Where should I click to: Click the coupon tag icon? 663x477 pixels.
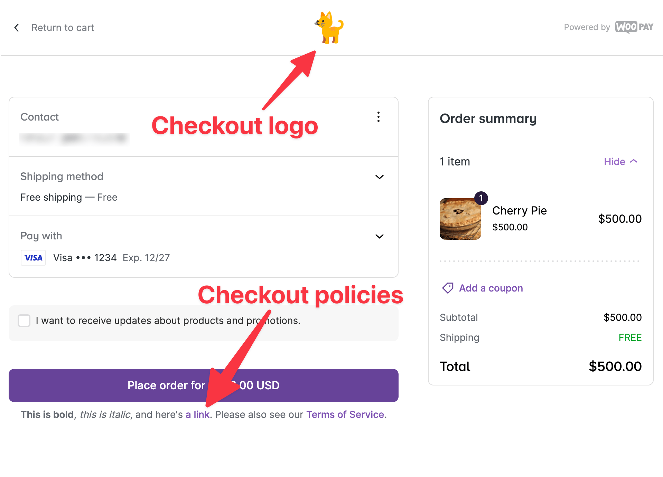point(448,288)
